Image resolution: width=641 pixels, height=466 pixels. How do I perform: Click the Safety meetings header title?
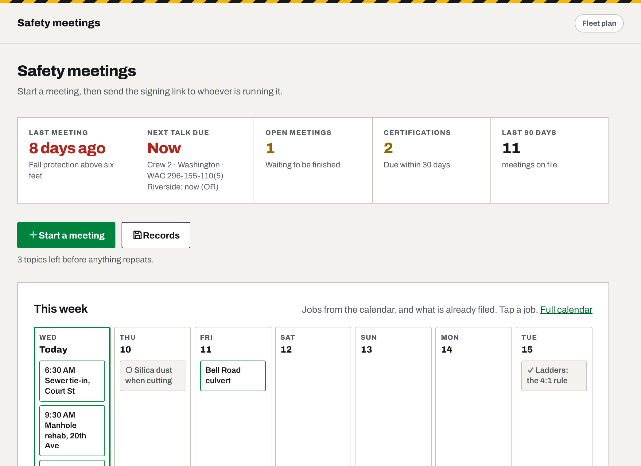coord(59,23)
